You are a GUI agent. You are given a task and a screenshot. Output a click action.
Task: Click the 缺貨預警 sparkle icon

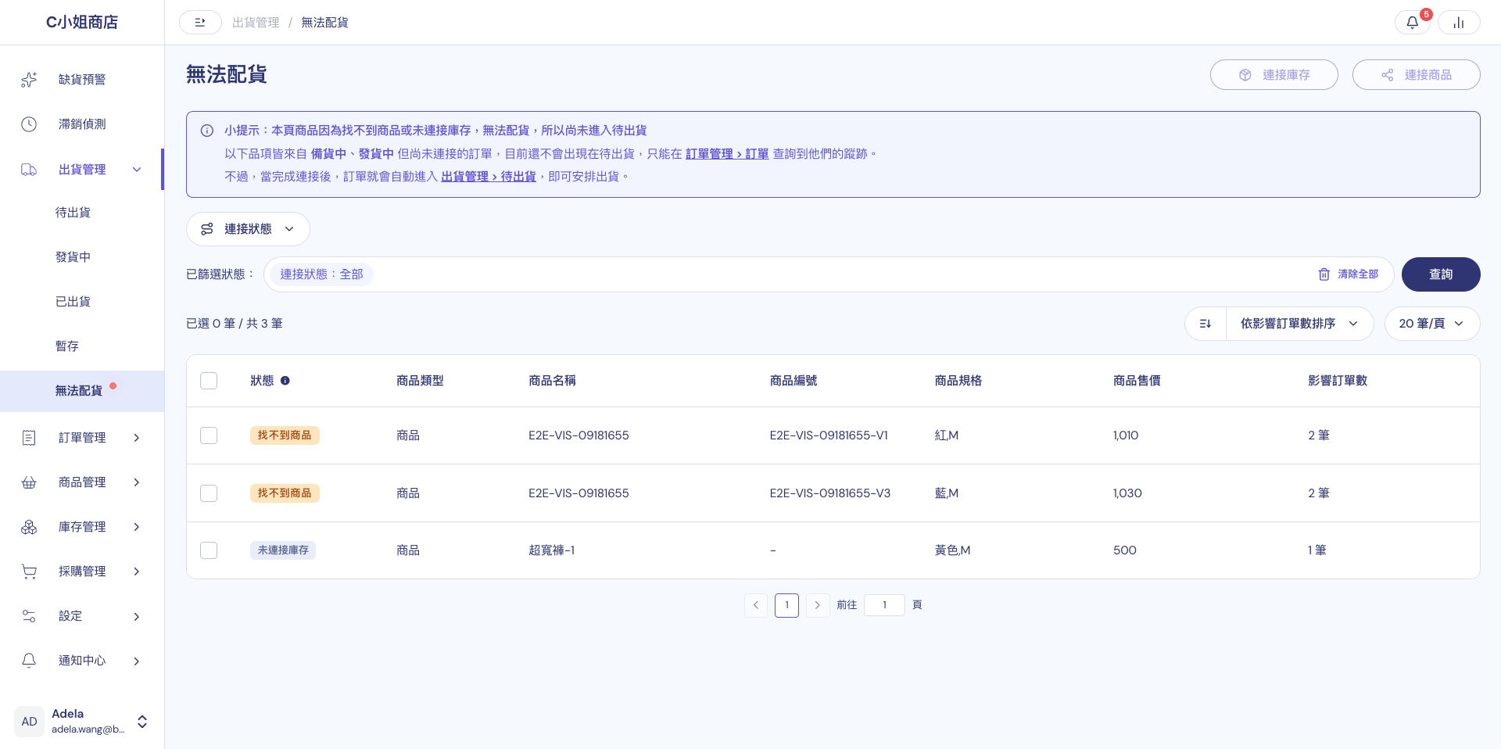tap(29, 80)
